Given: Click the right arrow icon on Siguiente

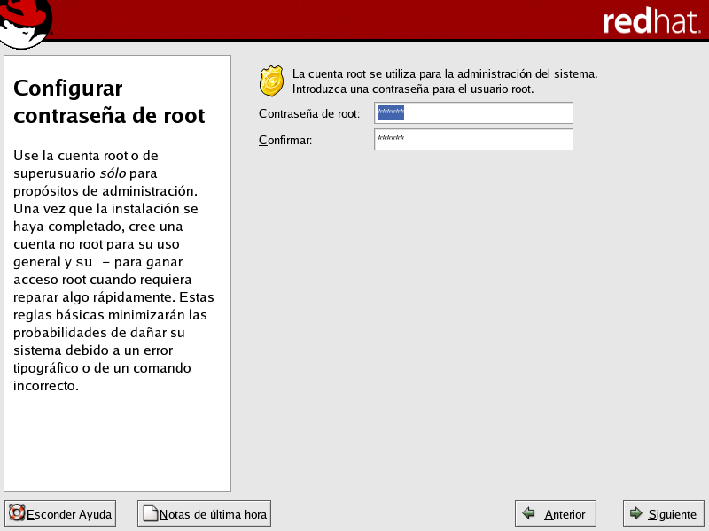Looking at the screenshot, I should [635, 513].
